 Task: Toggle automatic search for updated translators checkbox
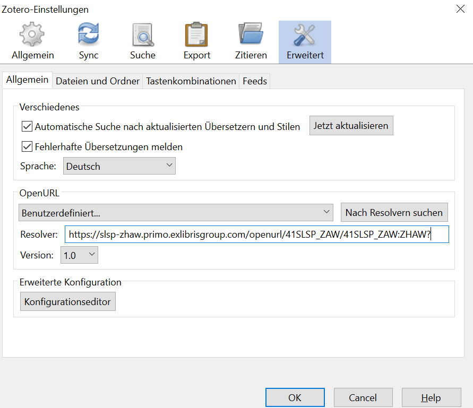coord(27,126)
